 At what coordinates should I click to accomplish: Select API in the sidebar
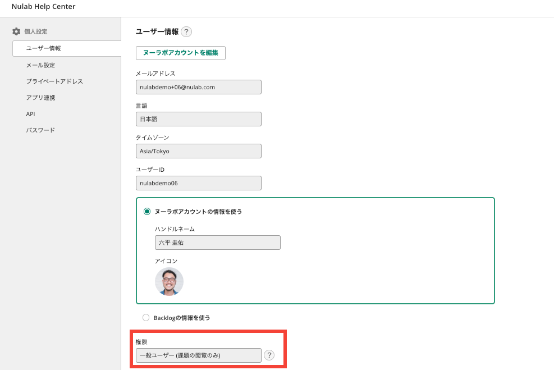[x=30, y=114]
